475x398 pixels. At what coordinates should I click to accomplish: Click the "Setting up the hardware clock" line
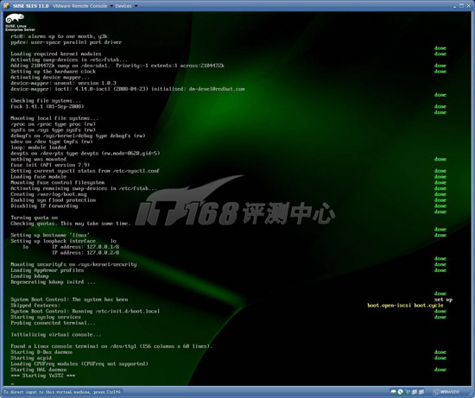53,72
